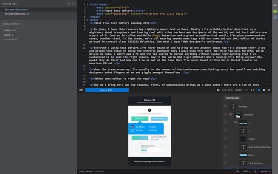Set the PSD zoom to FIT
The width and height of the screenshot is (278, 174).
pyautogui.click(x=247, y=90)
